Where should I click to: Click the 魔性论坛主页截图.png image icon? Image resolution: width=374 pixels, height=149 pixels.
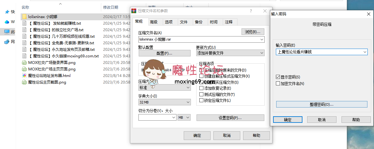(24, 82)
